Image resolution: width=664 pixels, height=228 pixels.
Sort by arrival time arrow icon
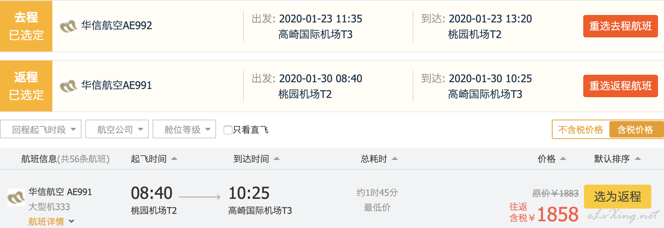[x=277, y=159]
